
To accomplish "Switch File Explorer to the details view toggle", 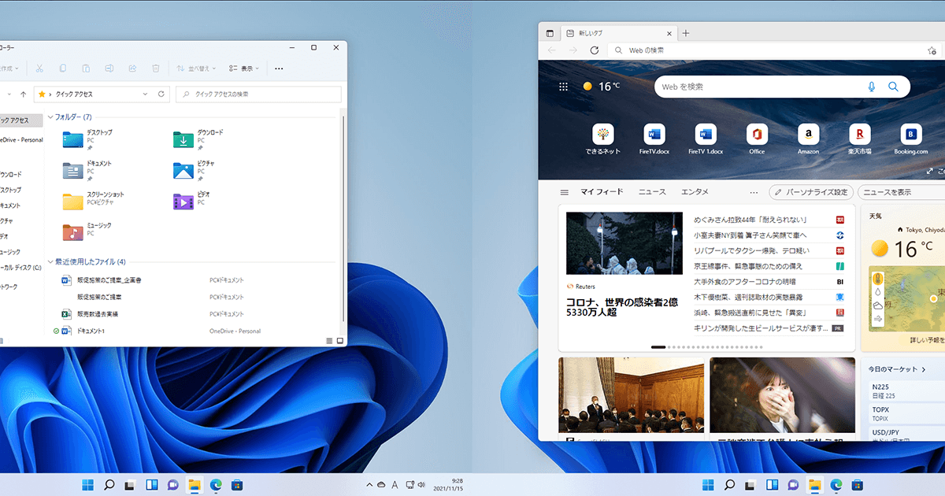I will [328, 340].
